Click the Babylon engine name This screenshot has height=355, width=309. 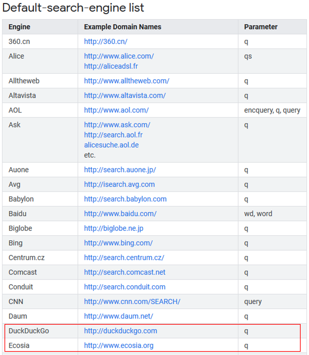(x=21, y=199)
